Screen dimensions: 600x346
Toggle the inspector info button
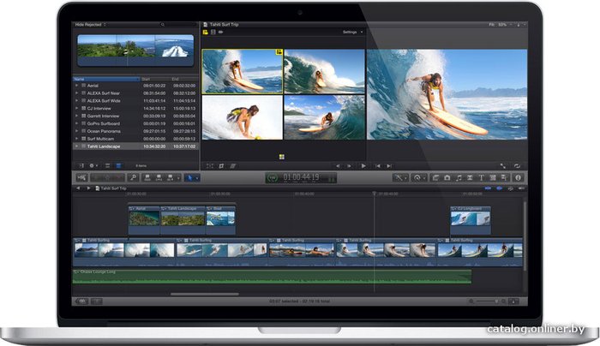(518, 178)
